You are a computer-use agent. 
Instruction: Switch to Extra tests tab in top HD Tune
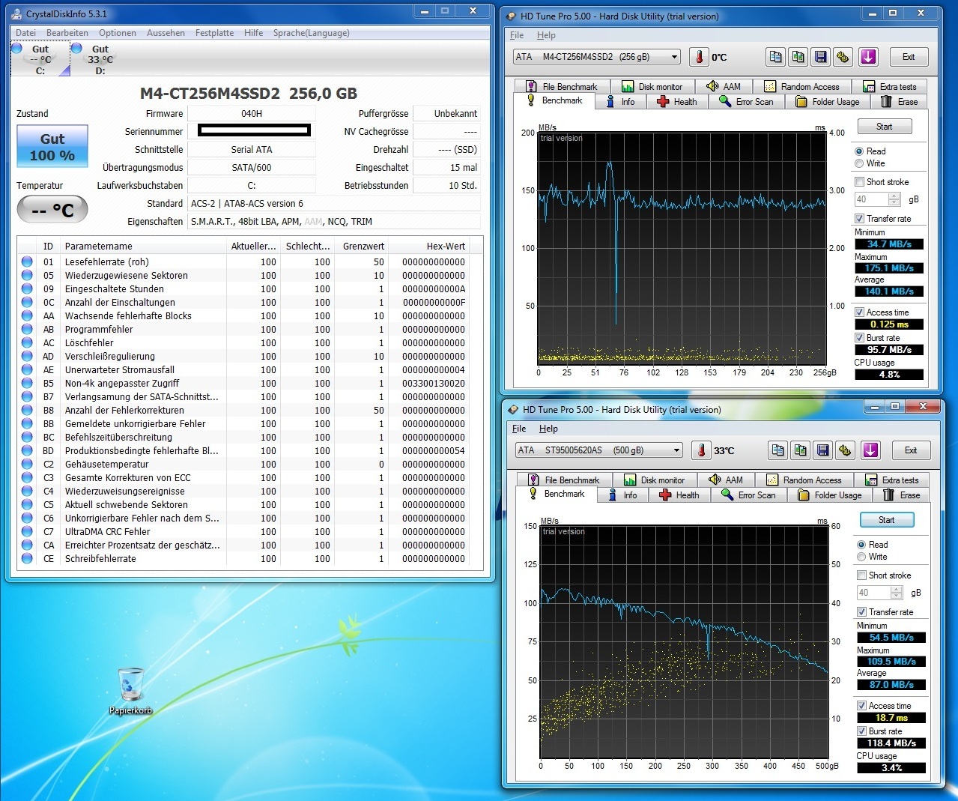[x=890, y=87]
